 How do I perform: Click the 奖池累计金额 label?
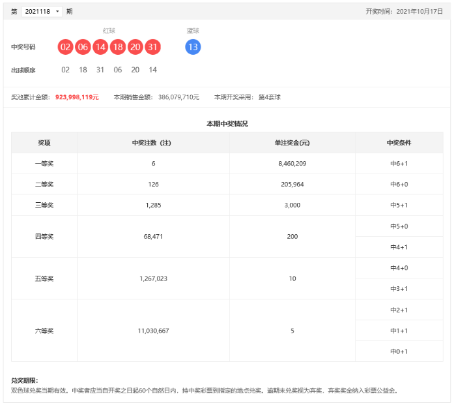click(x=31, y=97)
